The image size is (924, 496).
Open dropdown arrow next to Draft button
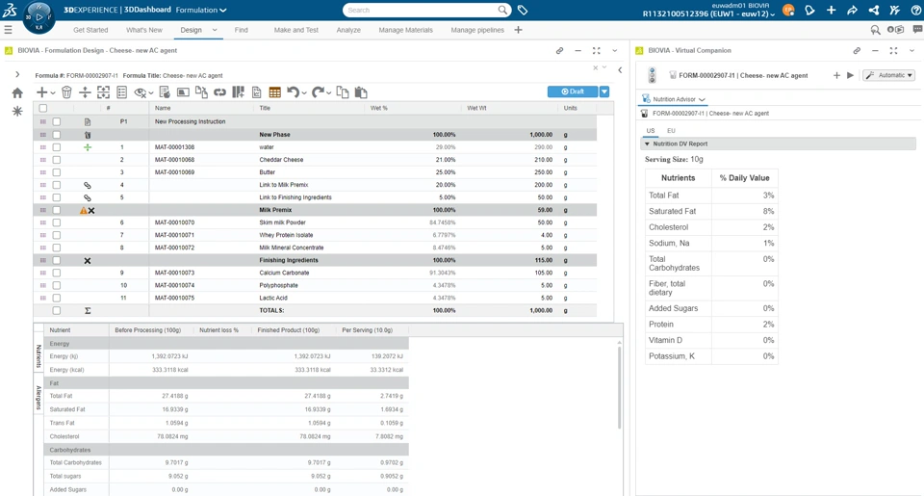click(604, 91)
